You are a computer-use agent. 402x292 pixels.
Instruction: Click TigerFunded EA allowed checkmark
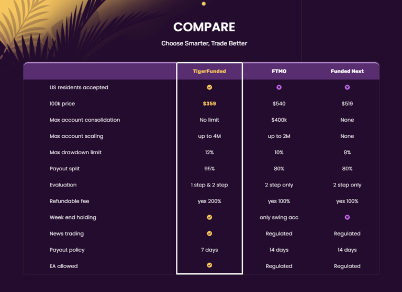[x=209, y=265]
